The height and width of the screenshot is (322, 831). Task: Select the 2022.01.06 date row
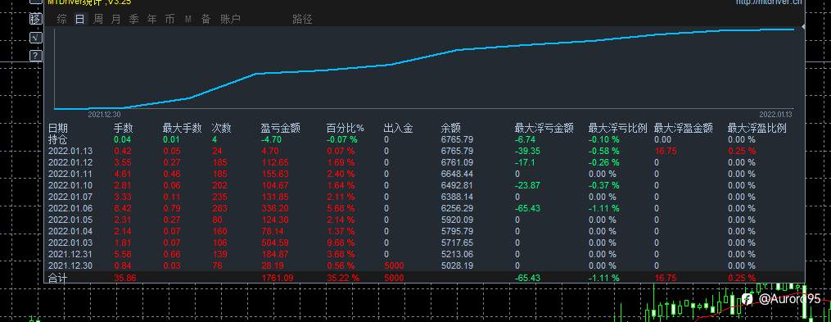(70, 208)
